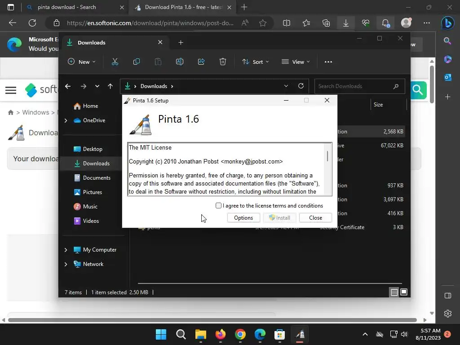Select Home in Explorer sidebar
Image resolution: width=460 pixels, height=345 pixels.
click(90, 106)
